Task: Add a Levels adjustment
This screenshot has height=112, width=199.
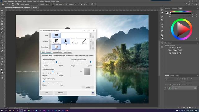Action: point(173,48)
